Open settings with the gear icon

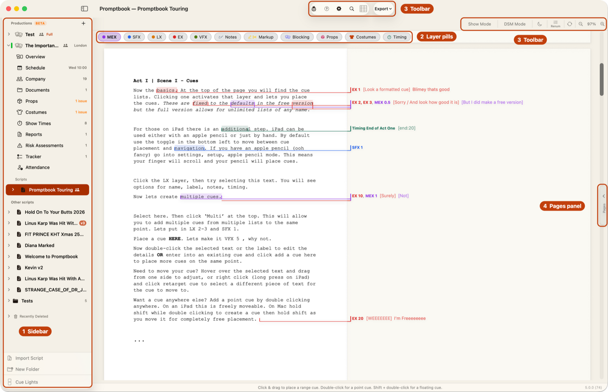coord(339,9)
